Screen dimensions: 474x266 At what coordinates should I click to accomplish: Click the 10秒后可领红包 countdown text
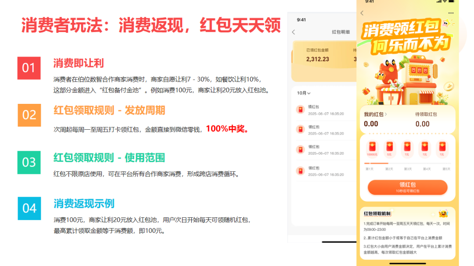407,191
